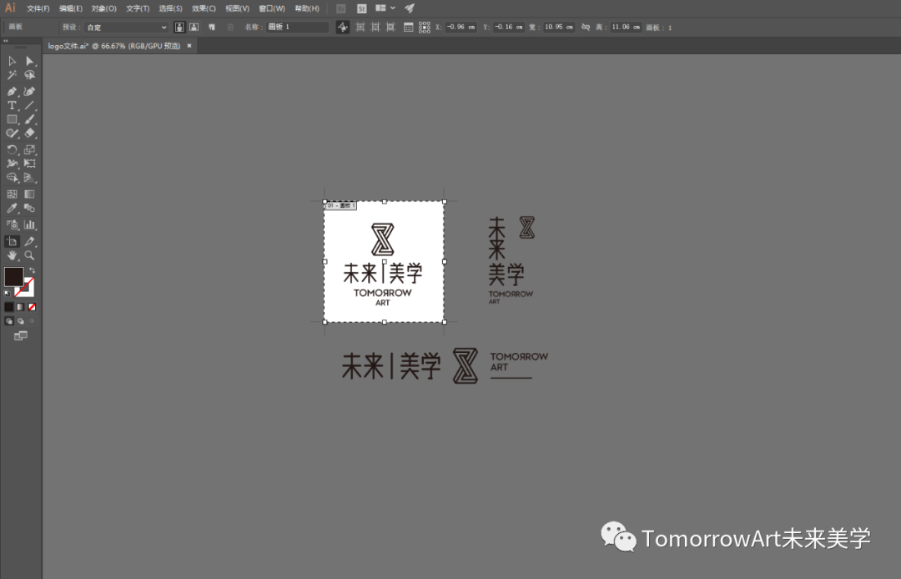
Task: Open the 窗口(W) menu
Action: [x=272, y=8]
